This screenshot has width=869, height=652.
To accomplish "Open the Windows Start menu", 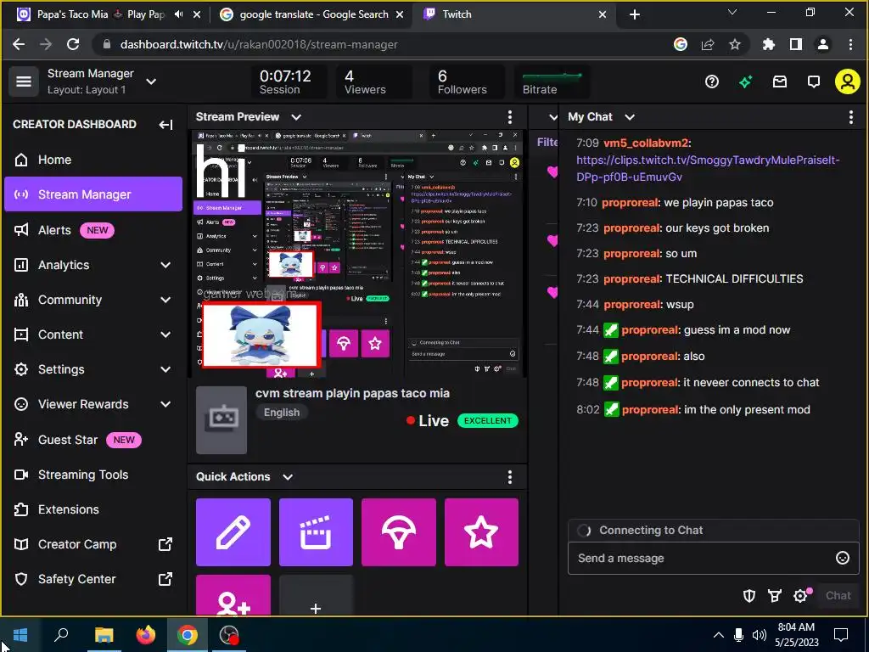I will (20, 635).
